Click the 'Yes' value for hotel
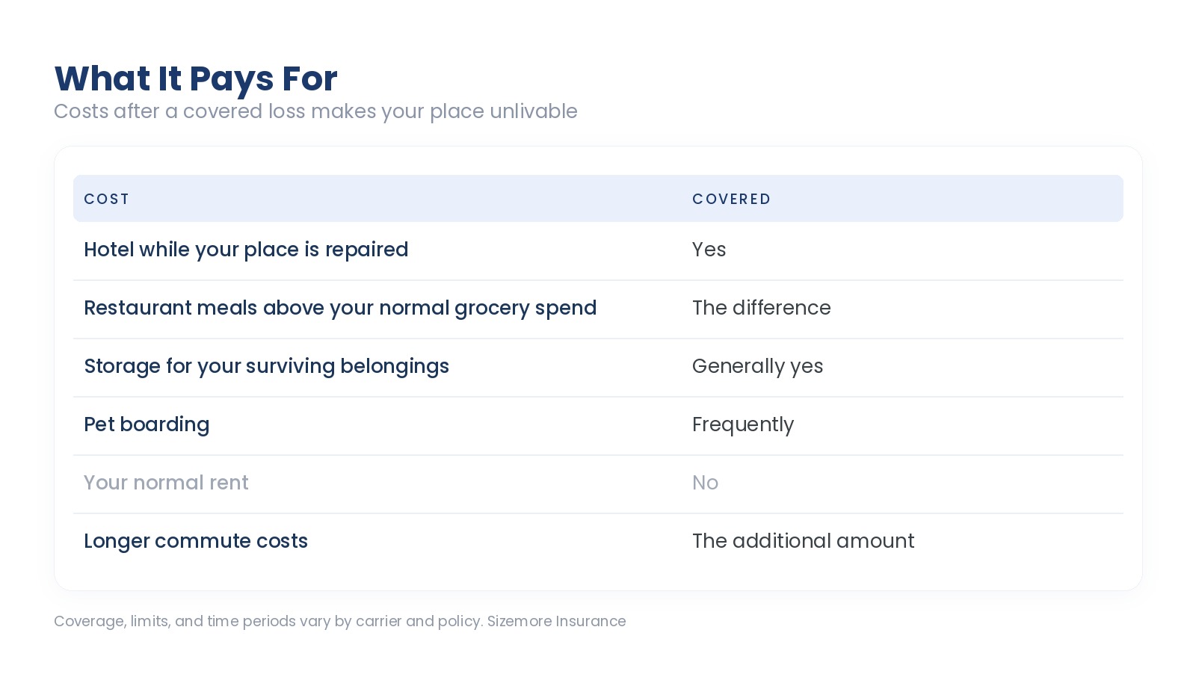Viewport: 1196px width, 689px height. coord(709,250)
